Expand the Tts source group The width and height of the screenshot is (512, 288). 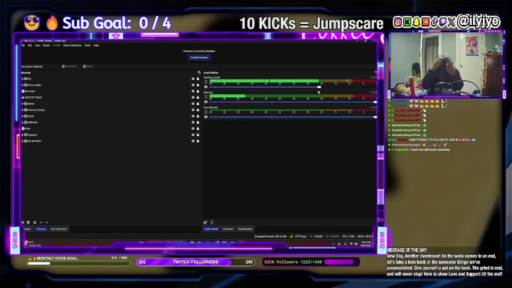pos(22,79)
